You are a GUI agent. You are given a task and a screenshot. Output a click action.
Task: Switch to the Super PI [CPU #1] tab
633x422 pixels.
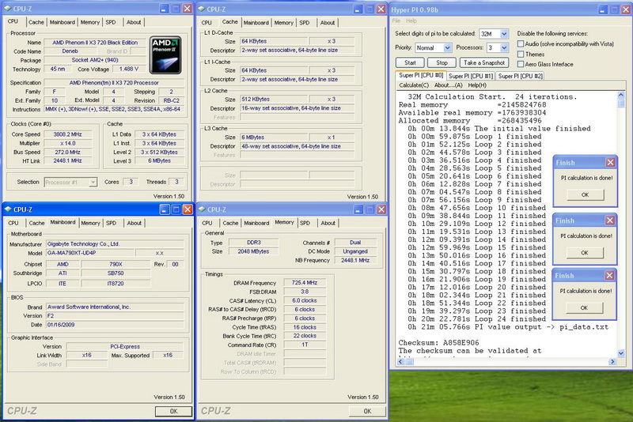pyautogui.click(x=472, y=76)
